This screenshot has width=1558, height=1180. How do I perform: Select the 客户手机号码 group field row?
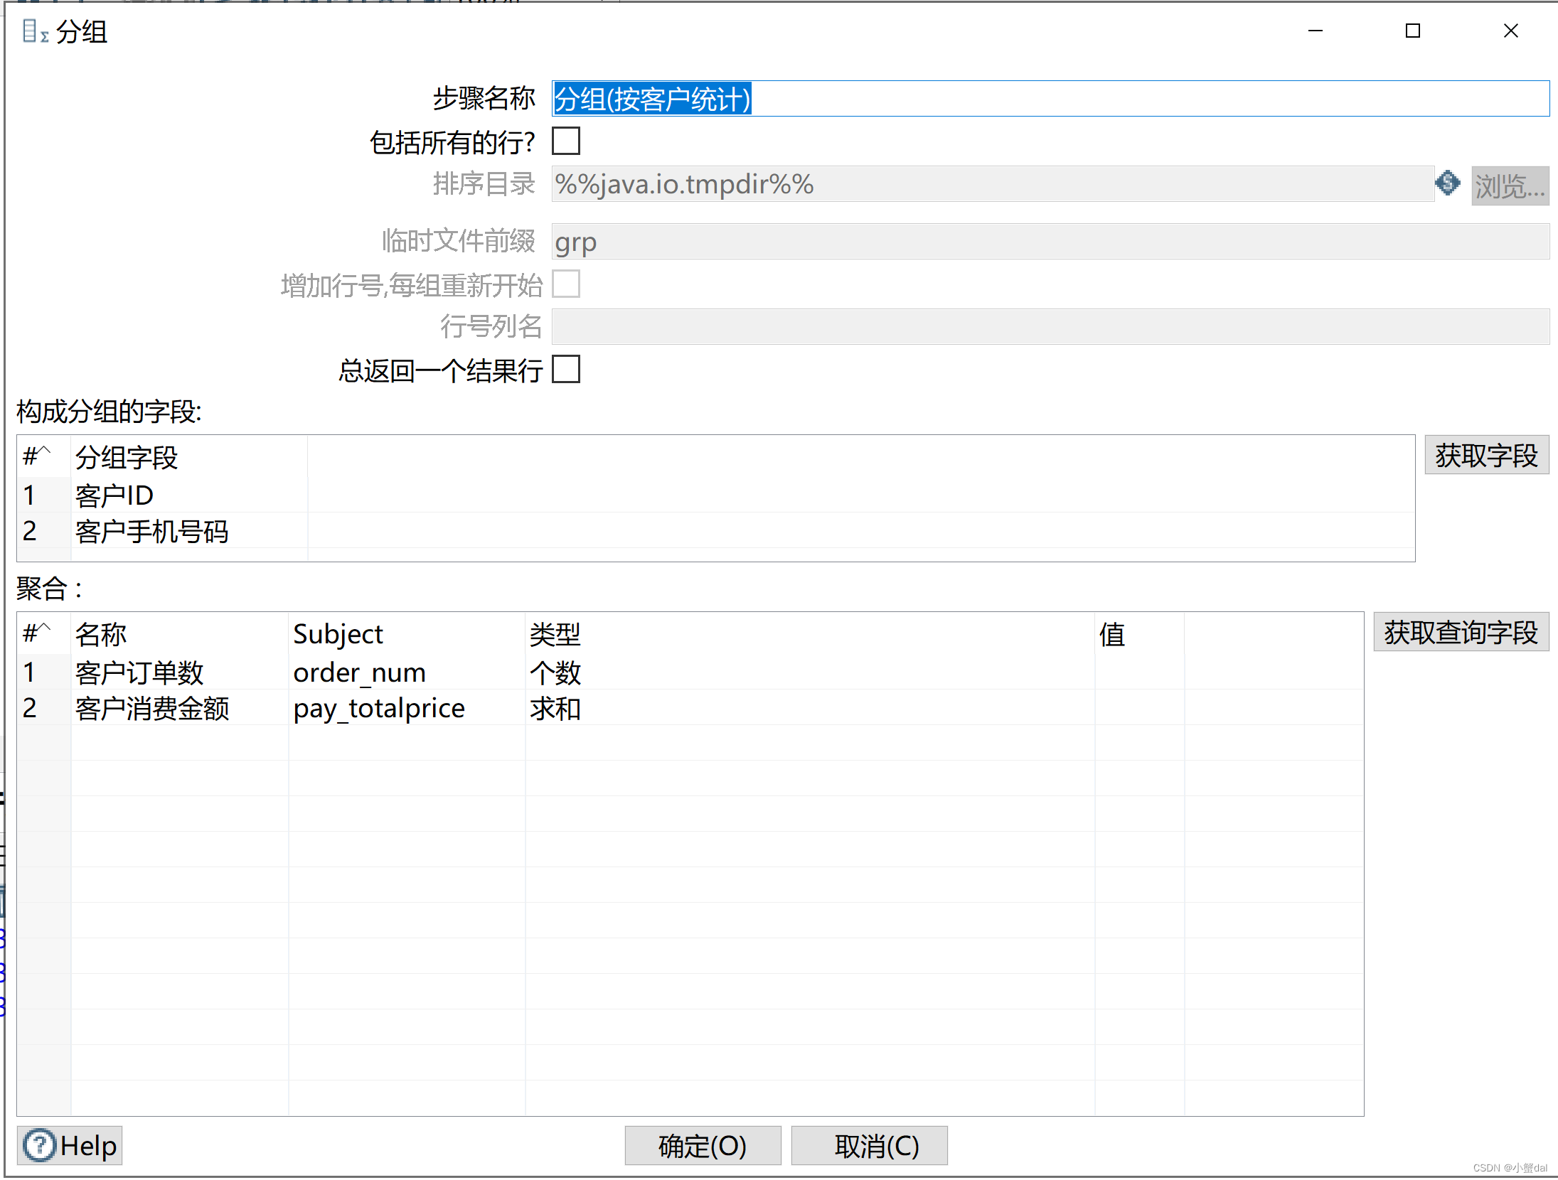(x=151, y=532)
